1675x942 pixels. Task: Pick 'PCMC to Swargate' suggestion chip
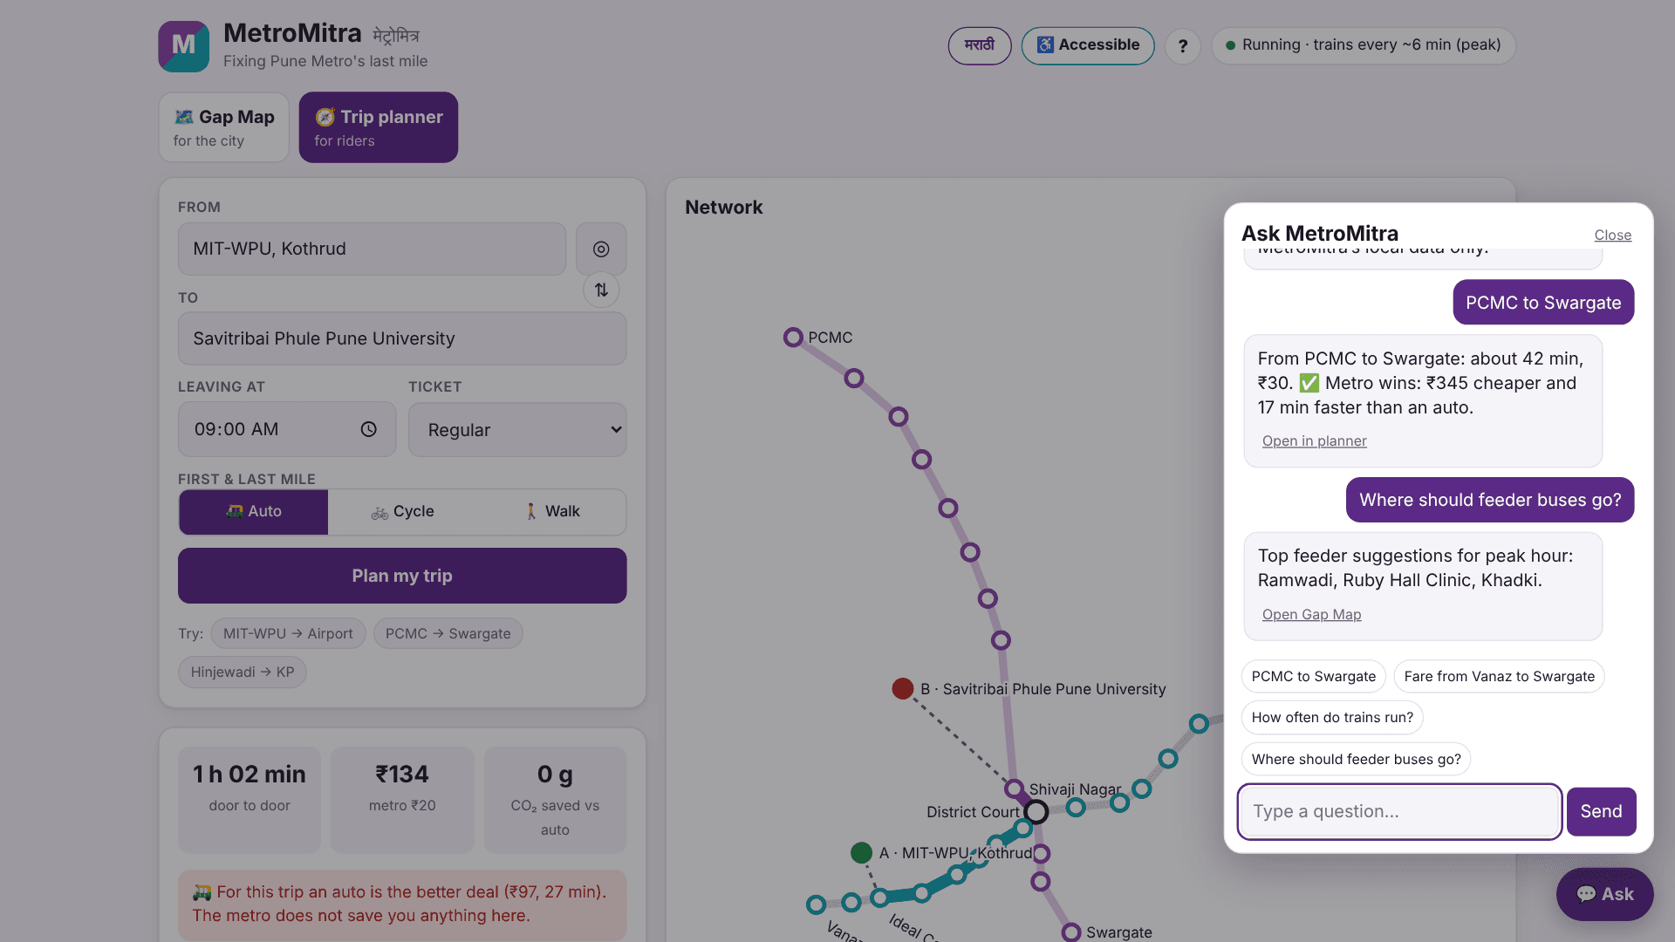click(x=1313, y=677)
